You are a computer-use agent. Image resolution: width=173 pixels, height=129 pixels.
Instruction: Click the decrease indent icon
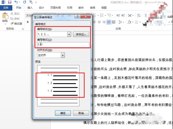118,15
